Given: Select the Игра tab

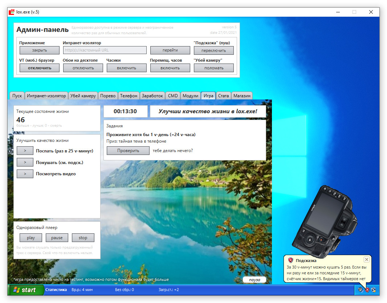Looking at the screenshot, I should pos(208,95).
